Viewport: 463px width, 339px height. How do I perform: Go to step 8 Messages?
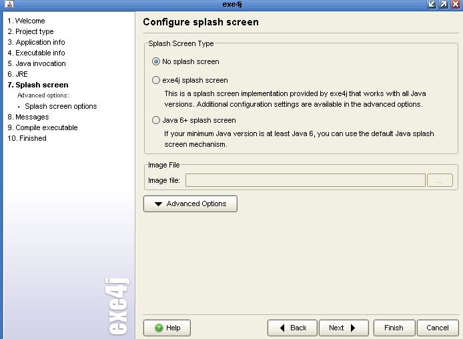coord(28,117)
